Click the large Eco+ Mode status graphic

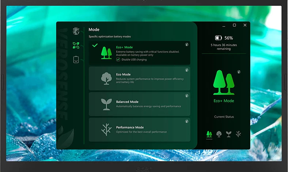pyautogui.click(x=224, y=83)
